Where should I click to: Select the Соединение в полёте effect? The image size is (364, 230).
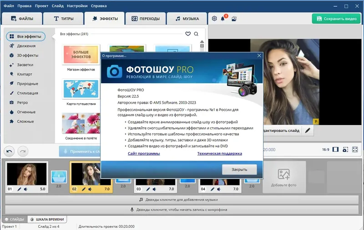point(81,123)
